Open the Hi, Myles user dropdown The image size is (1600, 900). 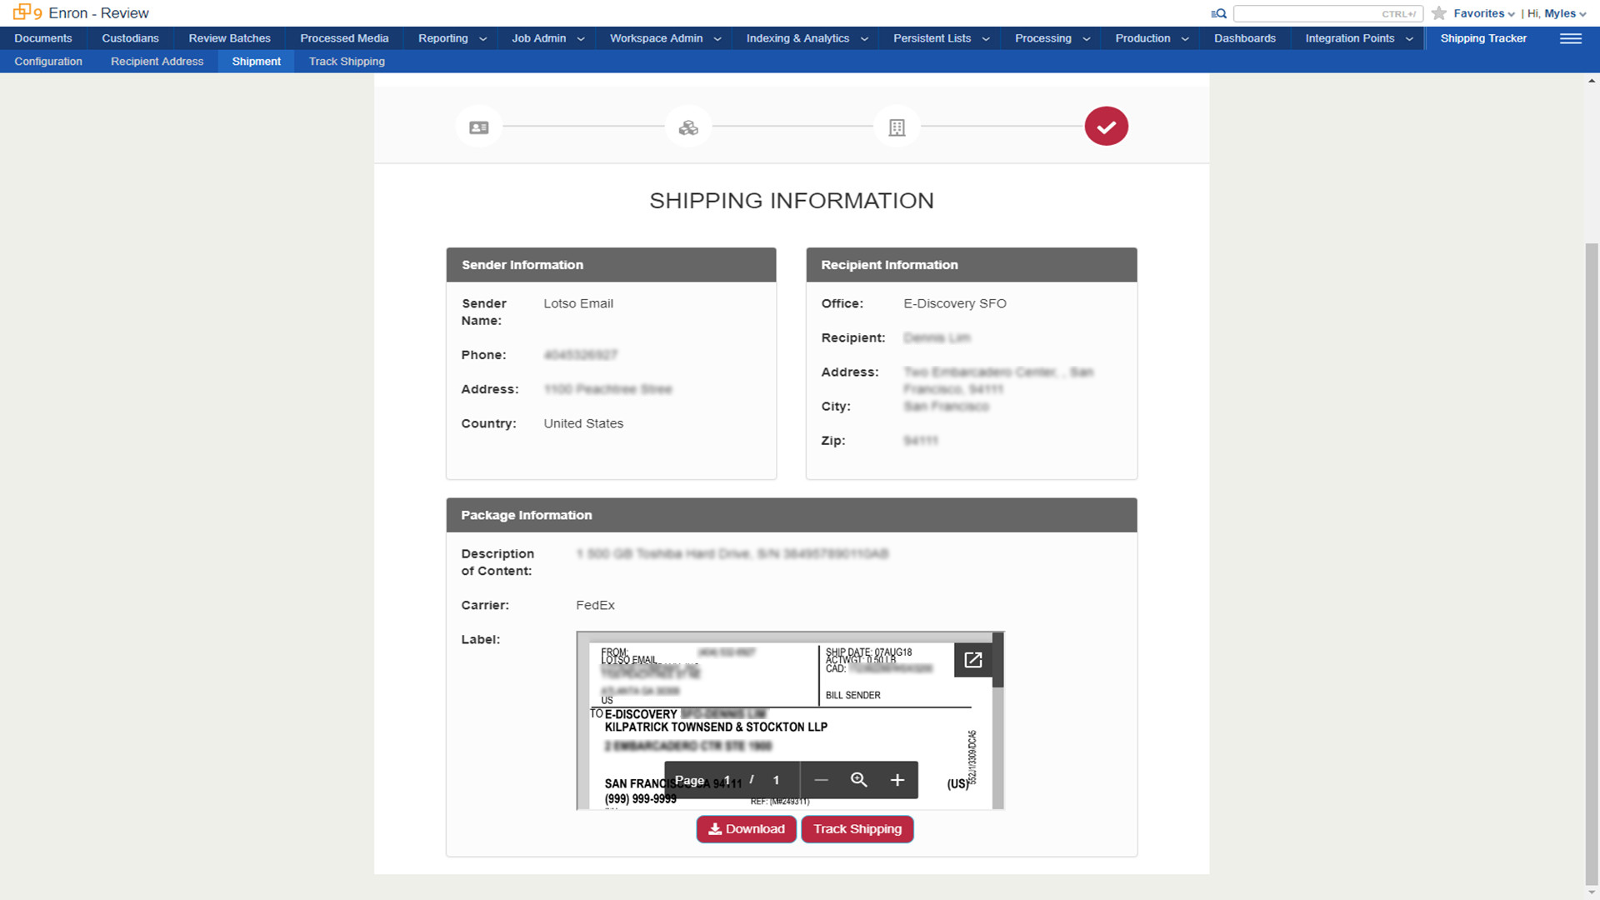pos(1557,13)
